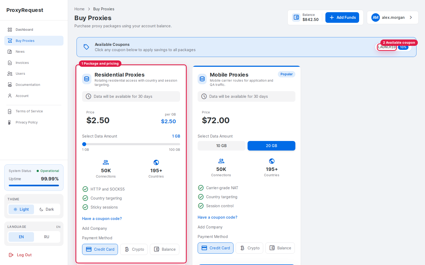
Task: Click the Dashboard grid icon
Action: point(10,30)
